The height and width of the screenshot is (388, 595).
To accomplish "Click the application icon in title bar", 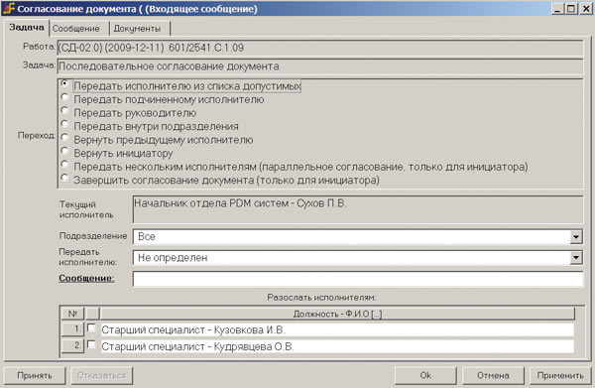I will coord(9,8).
